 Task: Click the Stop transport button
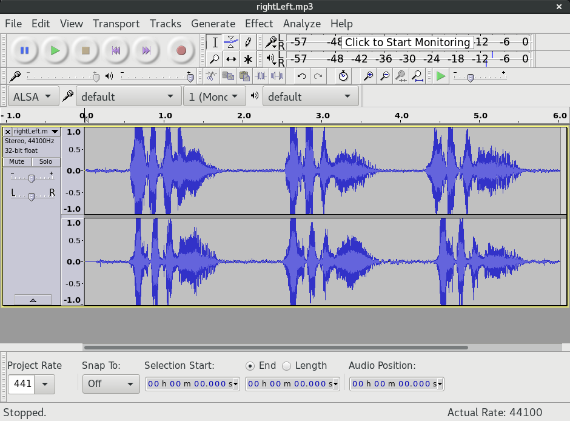click(85, 50)
